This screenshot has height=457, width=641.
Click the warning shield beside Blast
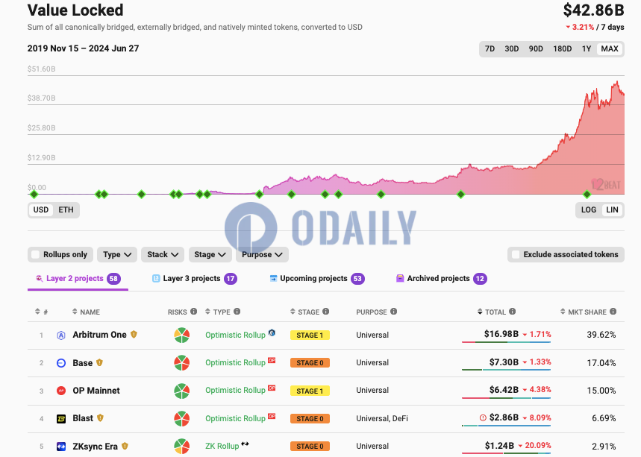(x=100, y=417)
